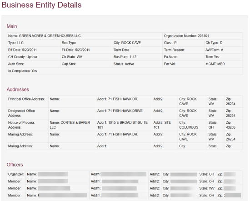Select the GREEN ACRES & GREENHOUSES LLC name cell

(x=85, y=36)
